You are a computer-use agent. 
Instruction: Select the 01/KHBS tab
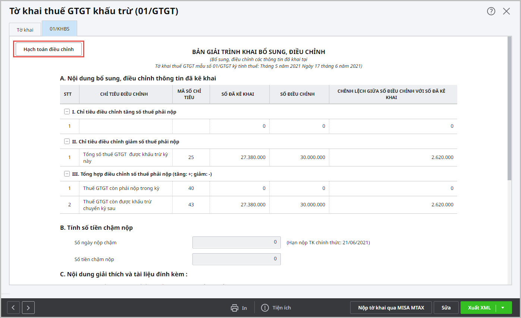point(59,29)
